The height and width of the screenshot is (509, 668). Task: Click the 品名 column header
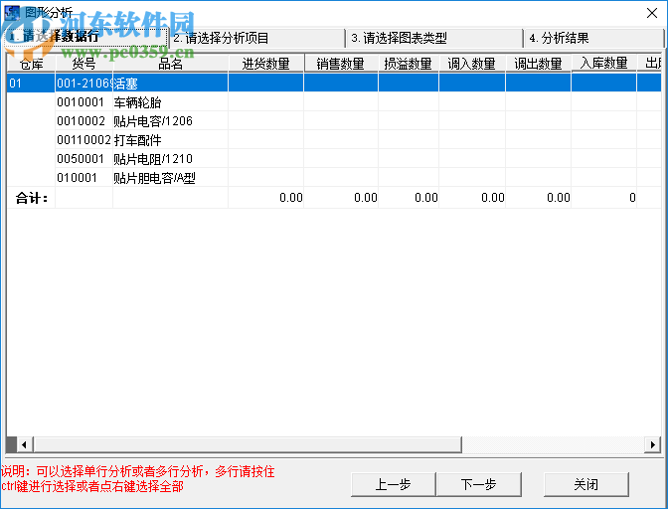click(x=170, y=64)
